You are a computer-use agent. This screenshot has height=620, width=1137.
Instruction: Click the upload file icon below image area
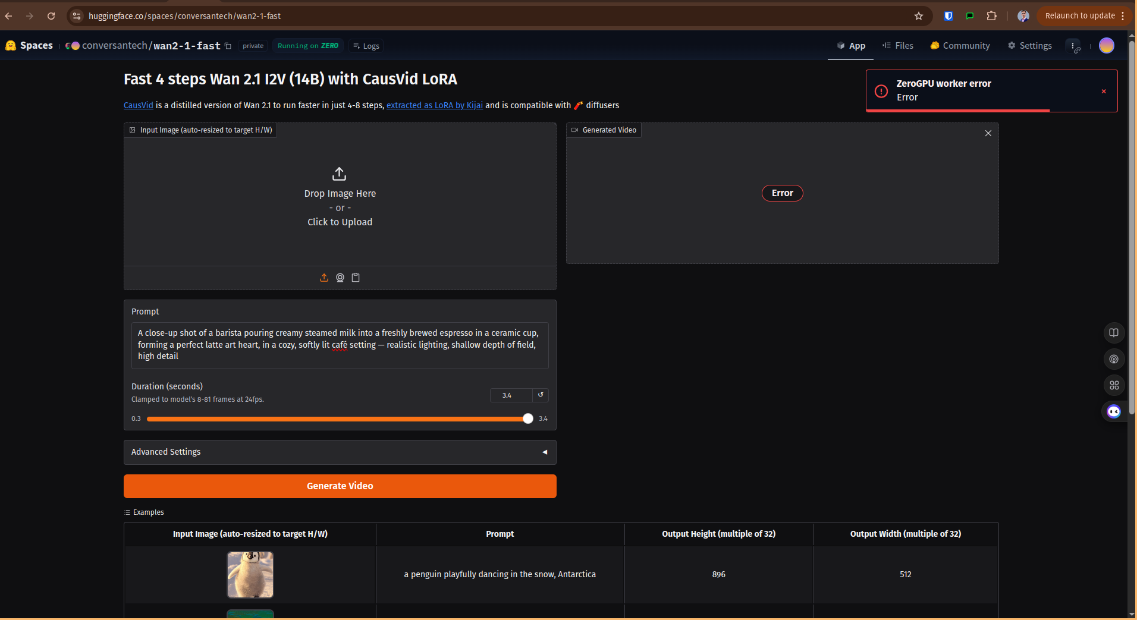324,278
